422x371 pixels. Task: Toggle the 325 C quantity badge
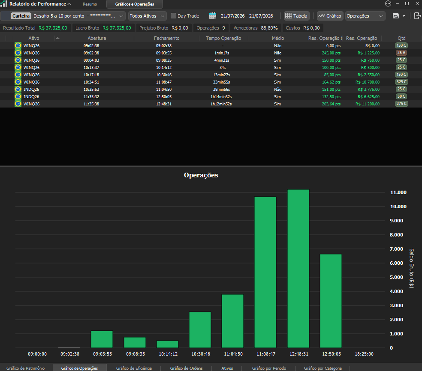point(401,82)
